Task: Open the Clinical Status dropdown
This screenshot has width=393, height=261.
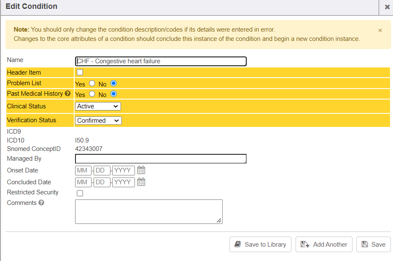Action: point(98,106)
